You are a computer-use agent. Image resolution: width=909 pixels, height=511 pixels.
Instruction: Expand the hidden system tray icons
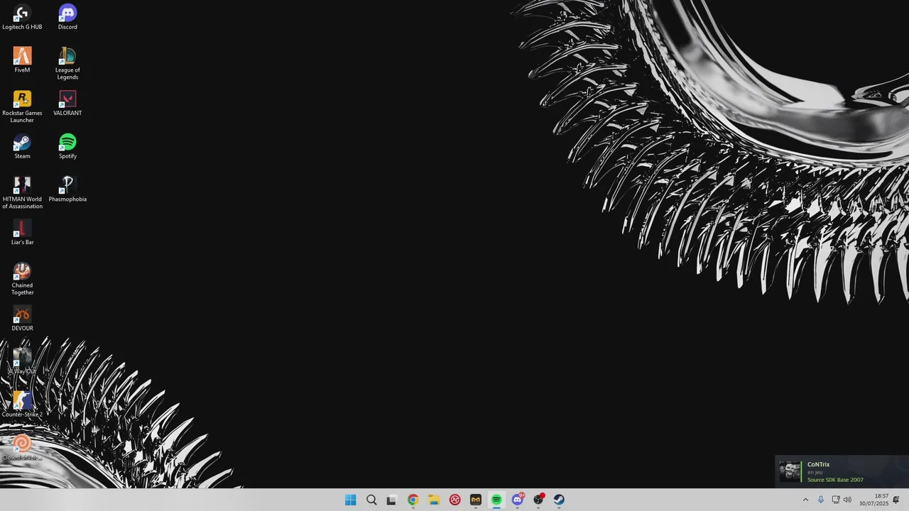(x=805, y=500)
